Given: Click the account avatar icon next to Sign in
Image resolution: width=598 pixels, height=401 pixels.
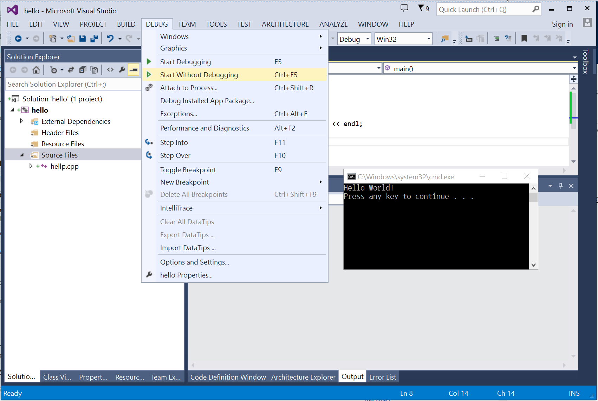Looking at the screenshot, I should 587,23.
